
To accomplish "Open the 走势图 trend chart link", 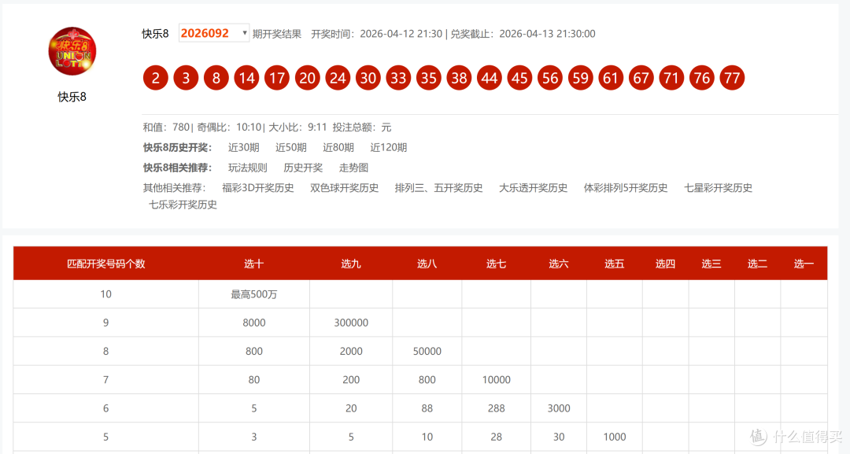I will [x=353, y=168].
